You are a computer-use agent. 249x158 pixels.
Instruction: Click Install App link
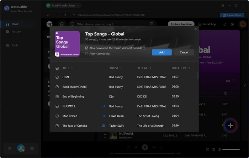[207, 24]
